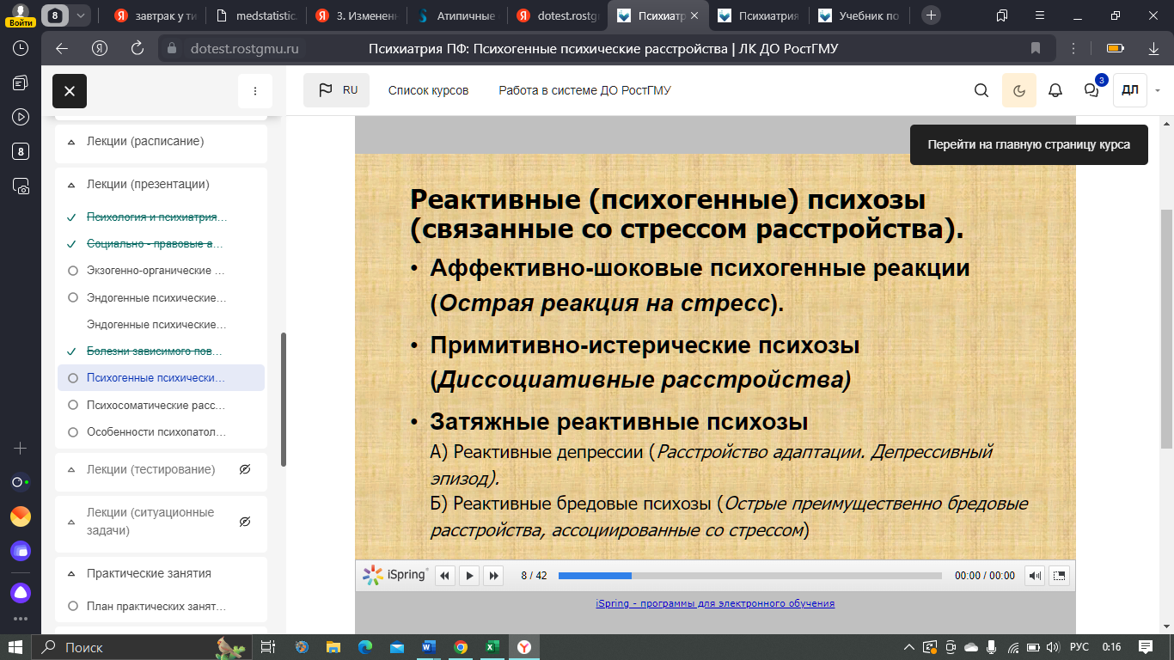Play the iSpring presentation
Screen dimensions: 1174x660
[x=469, y=576]
